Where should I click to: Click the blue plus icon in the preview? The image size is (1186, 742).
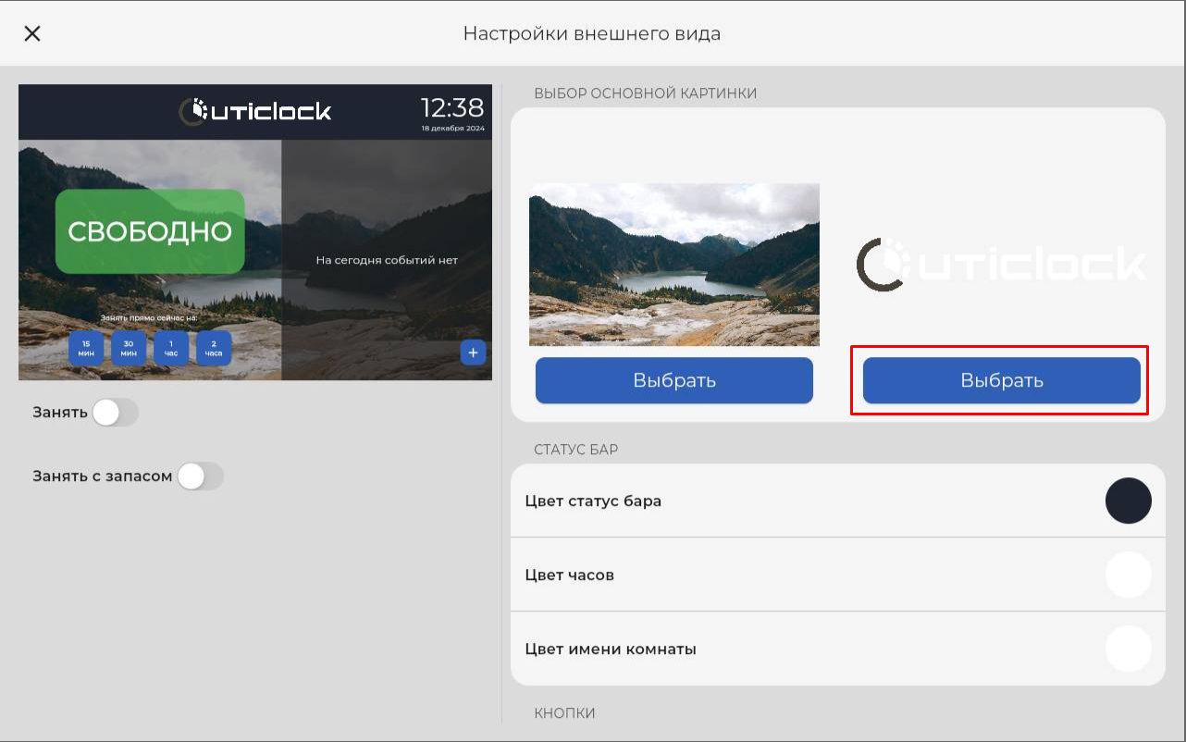click(473, 352)
